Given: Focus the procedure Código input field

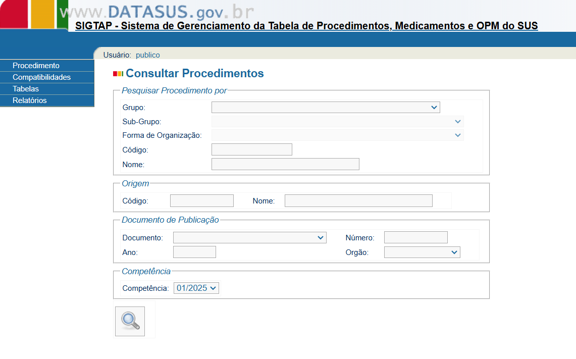Looking at the screenshot, I should [x=251, y=150].
